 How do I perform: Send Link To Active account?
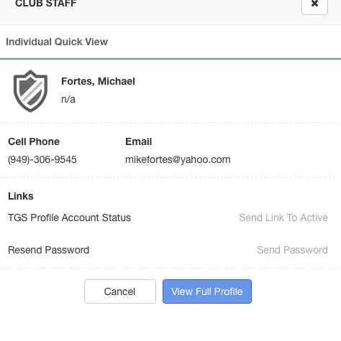pos(283,218)
